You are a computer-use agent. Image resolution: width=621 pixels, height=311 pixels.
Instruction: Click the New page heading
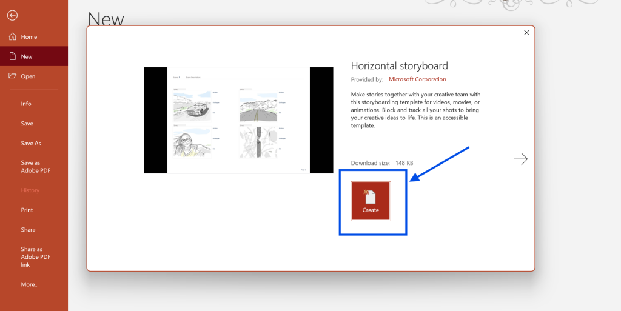tap(106, 19)
